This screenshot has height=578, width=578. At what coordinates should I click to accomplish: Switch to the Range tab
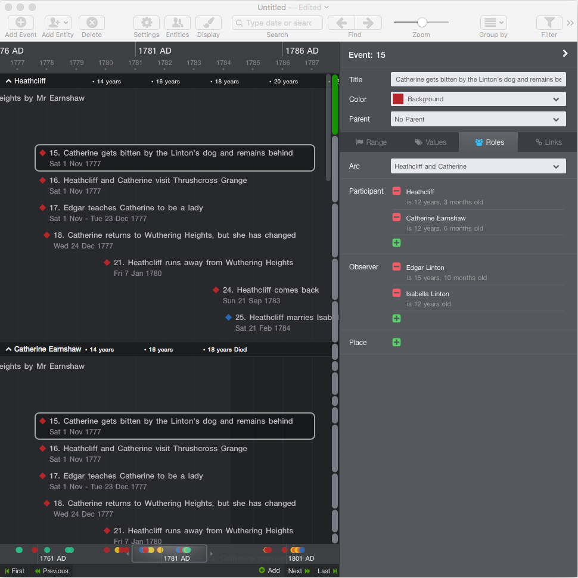tap(371, 142)
